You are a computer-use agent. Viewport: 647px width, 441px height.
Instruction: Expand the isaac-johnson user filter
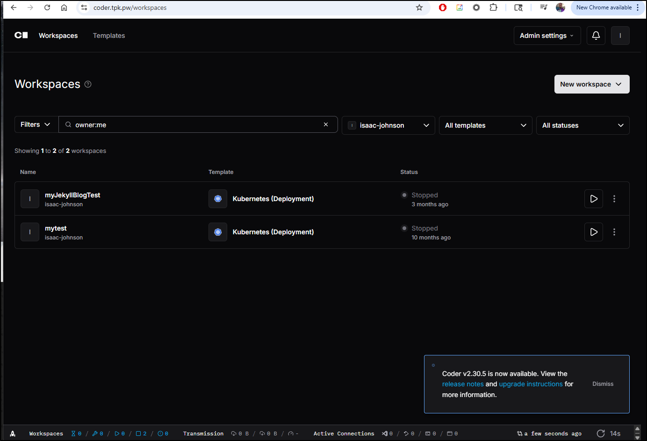pos(388,125)
